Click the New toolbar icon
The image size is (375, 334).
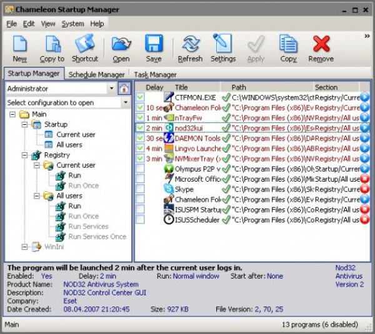pyautogui.click(x=20, y=44)
